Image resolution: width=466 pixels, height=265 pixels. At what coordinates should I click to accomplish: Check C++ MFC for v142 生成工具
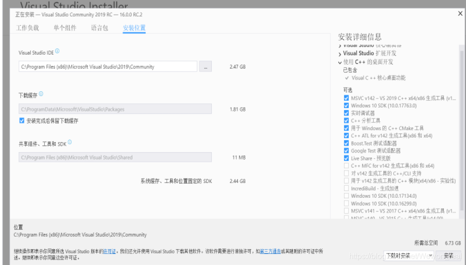point(346,166)
